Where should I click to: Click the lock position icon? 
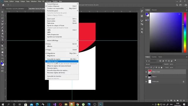(156, 67)
